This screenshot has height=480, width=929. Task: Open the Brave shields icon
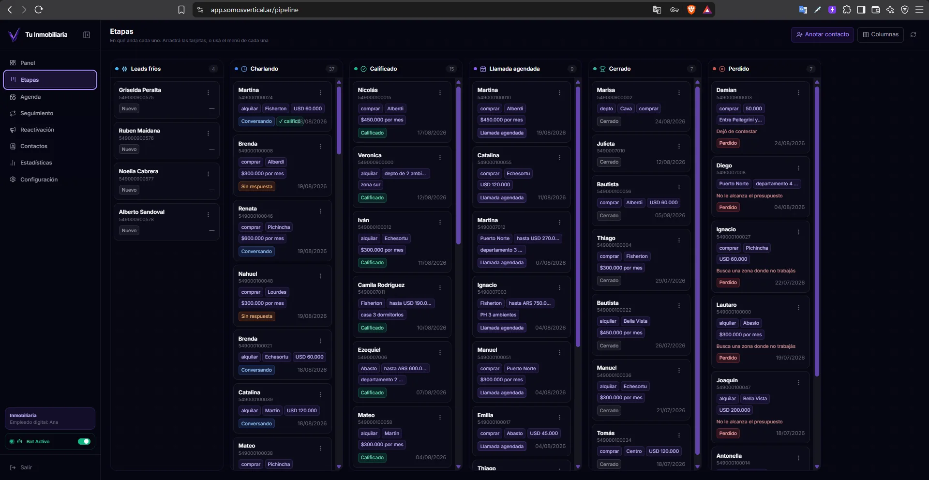(x=691, y=10)
